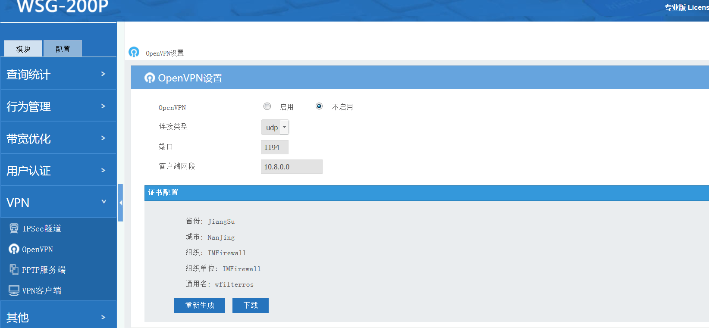Switch to the 模块 tab
Screen dimensions: 709x328
point(23,49)
